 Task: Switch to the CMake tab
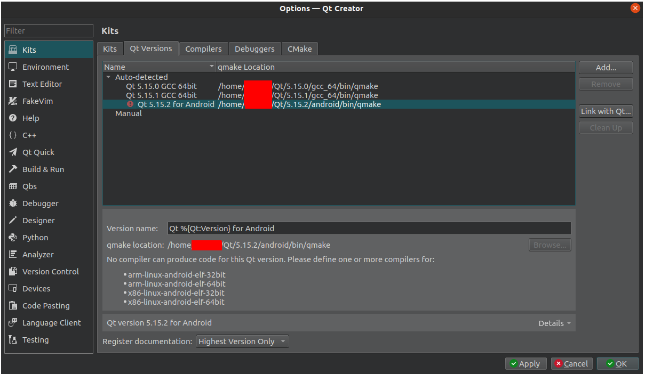pos(299,48)
